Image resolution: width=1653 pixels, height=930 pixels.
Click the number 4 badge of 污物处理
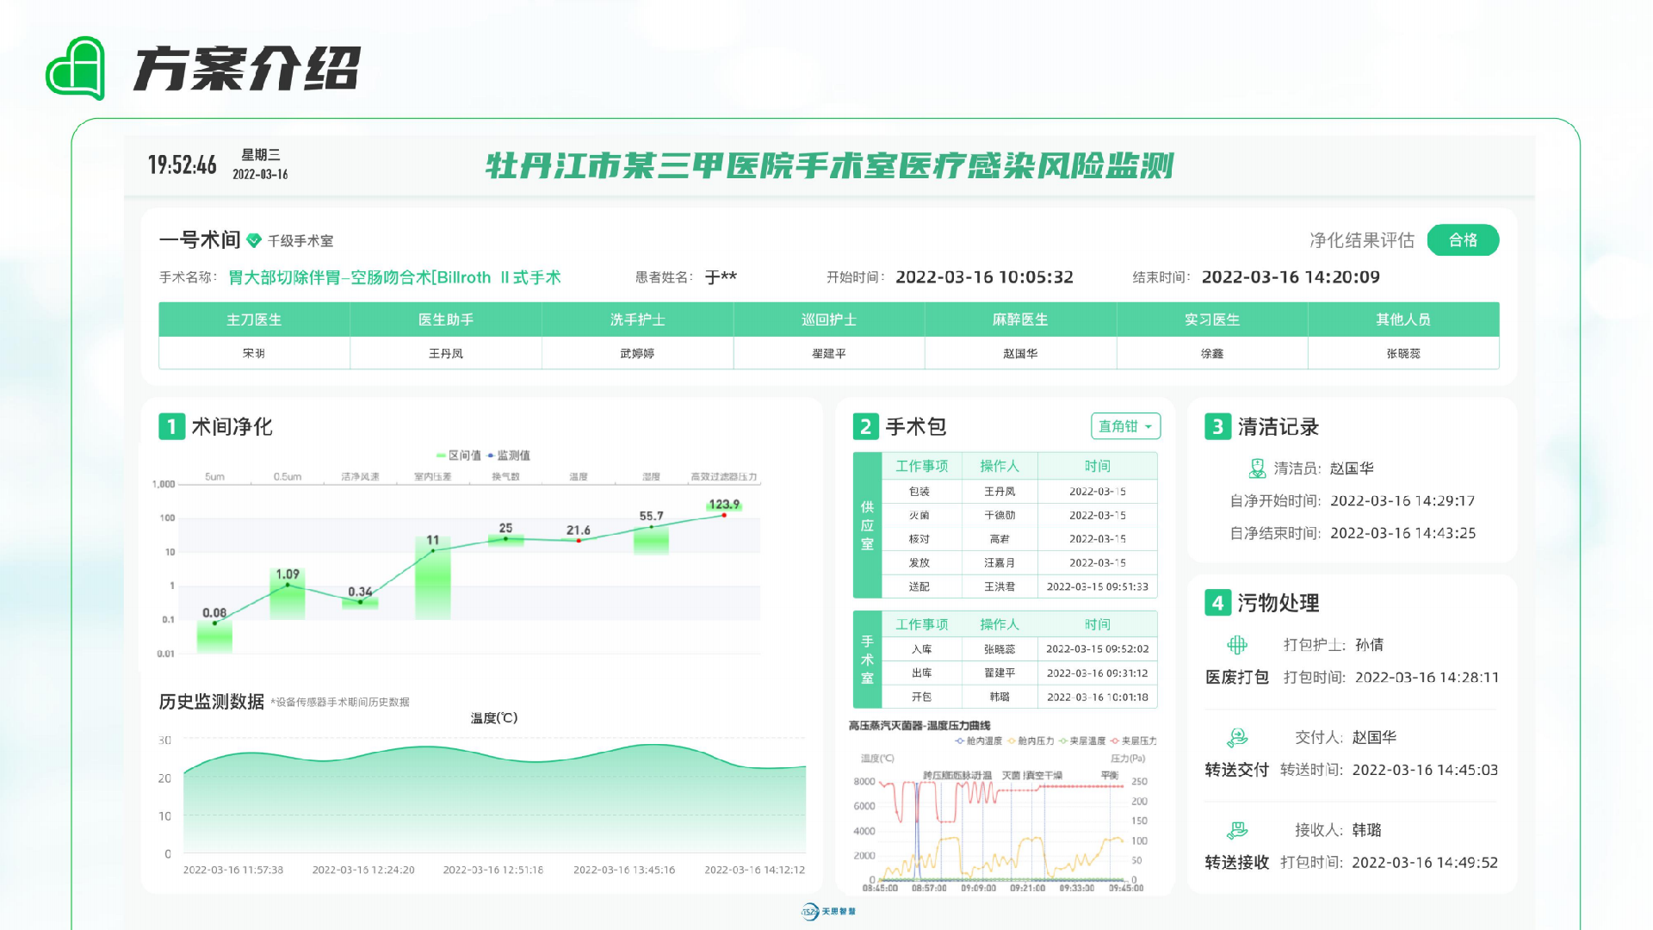click(x=1217, y=603)
